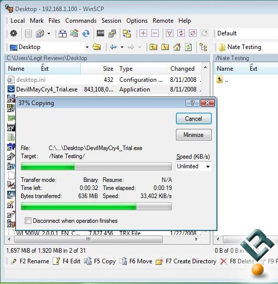Click F7 Create Directory in bottom bar
278x284 pixels.
click(x=186, y=261)
